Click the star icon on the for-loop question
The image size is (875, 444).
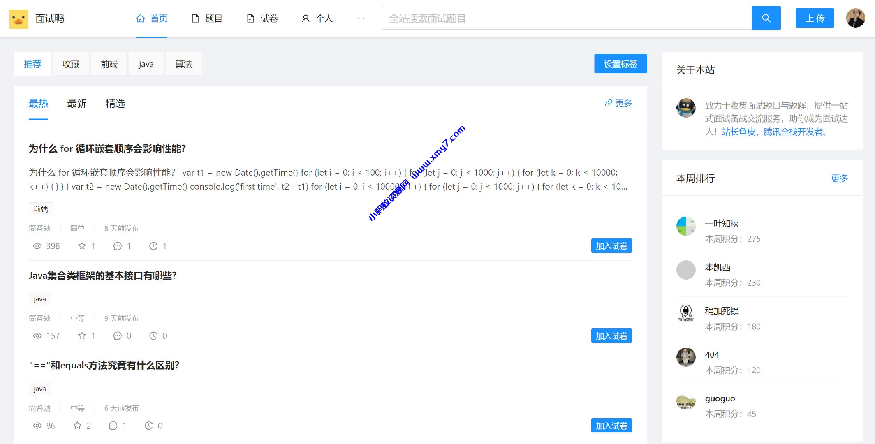coord(82,246)
